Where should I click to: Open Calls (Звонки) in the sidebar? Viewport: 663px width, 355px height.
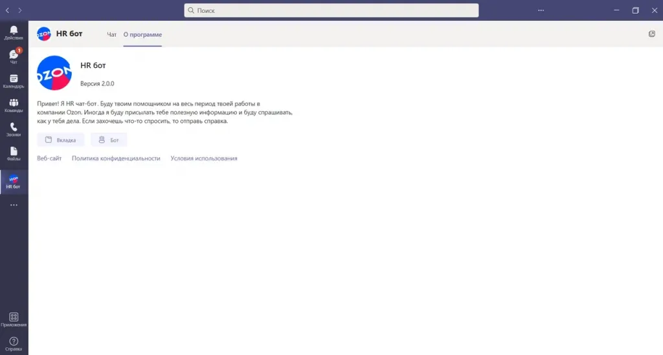(x=14, y=130)
